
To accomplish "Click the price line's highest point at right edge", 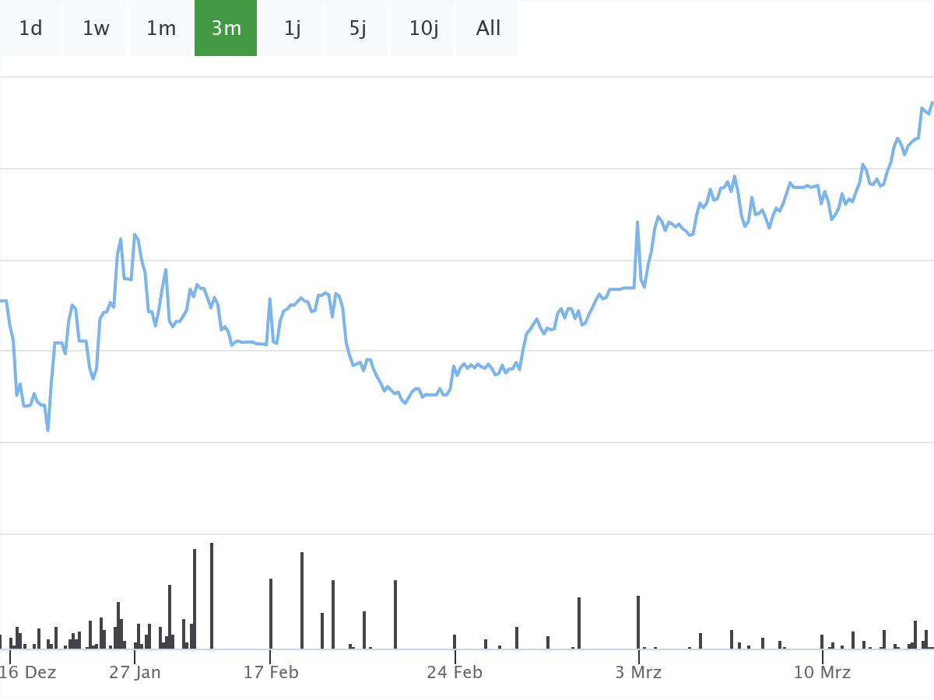I will pos(932,103).
